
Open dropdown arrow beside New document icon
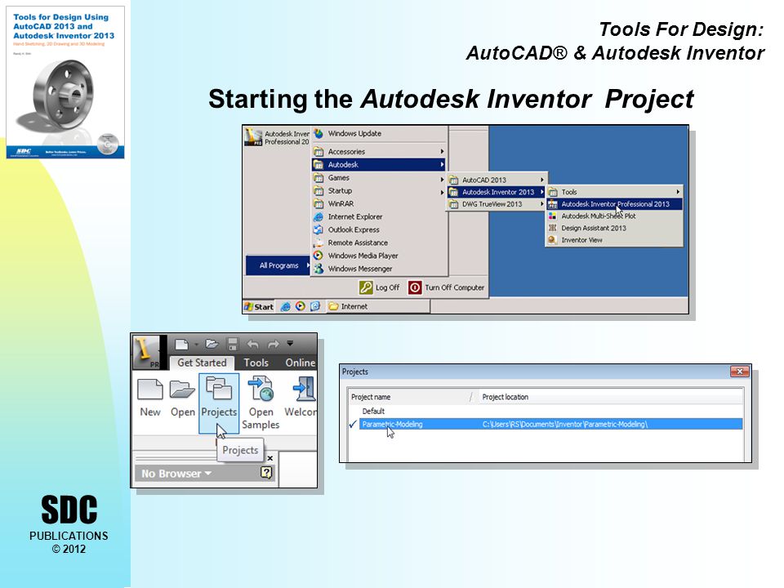tap(196, 344)
